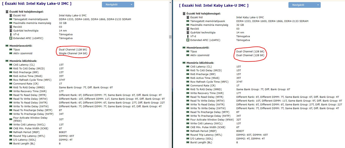Viewport: 345px width, 148px height.
Task: Click the CAS Latency (CL) icon in right panel
Action: pos(188,67)
